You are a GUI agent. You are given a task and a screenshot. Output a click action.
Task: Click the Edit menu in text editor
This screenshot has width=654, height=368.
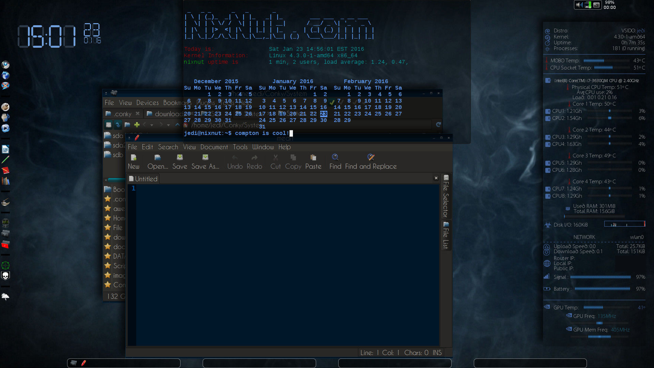(147, 147)
